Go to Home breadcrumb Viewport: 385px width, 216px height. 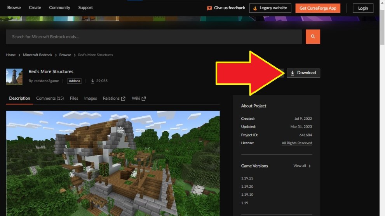[11, 55]
